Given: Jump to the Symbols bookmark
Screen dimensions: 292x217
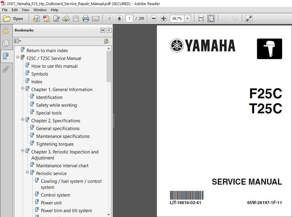Looking at the screenshot, I should (40, 74).
